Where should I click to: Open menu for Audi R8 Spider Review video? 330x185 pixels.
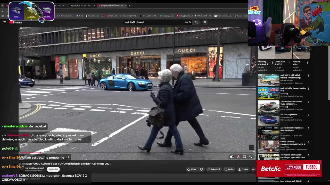click(x=308, y=89)
